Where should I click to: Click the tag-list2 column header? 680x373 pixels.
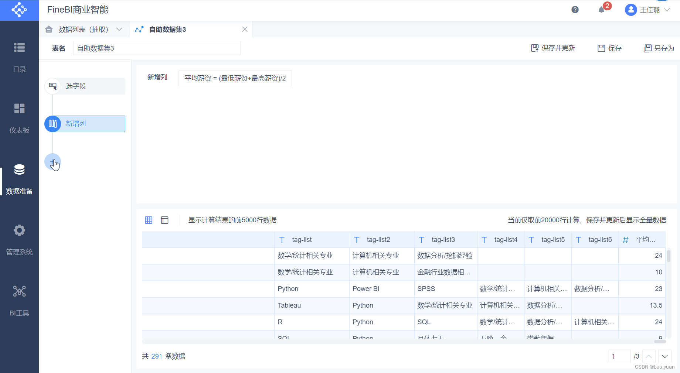click(x=382, y=240)
